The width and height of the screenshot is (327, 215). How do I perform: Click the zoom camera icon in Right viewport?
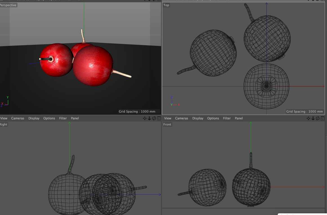pos(150,118)
